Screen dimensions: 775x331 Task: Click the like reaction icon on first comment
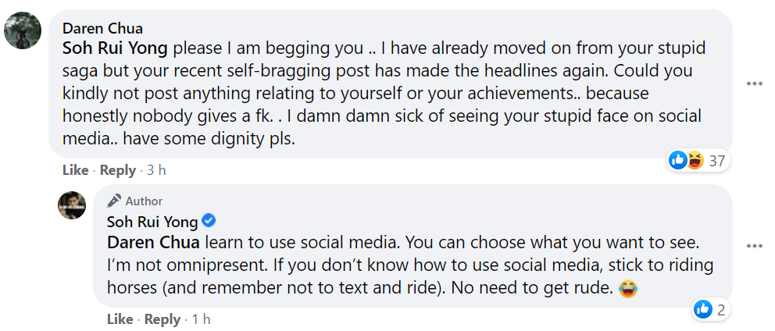pyautogui.click(x=678, y=160)
